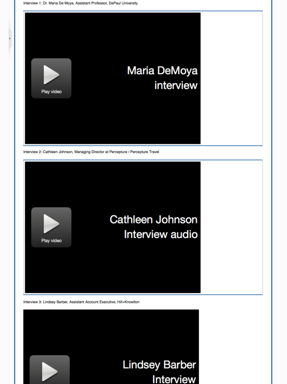This screenshot has width=287, height=384.
Task: Click white space right of Cathleen Johnson video
Action: point(231,227)
